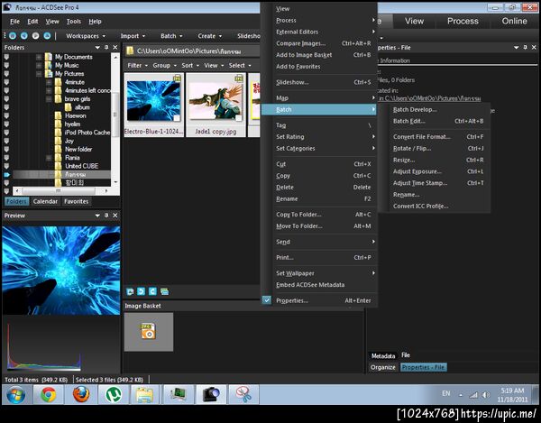
Task: Toggle the Jade1 copy.jpg thumbnail checkbox
Action: 238,118
